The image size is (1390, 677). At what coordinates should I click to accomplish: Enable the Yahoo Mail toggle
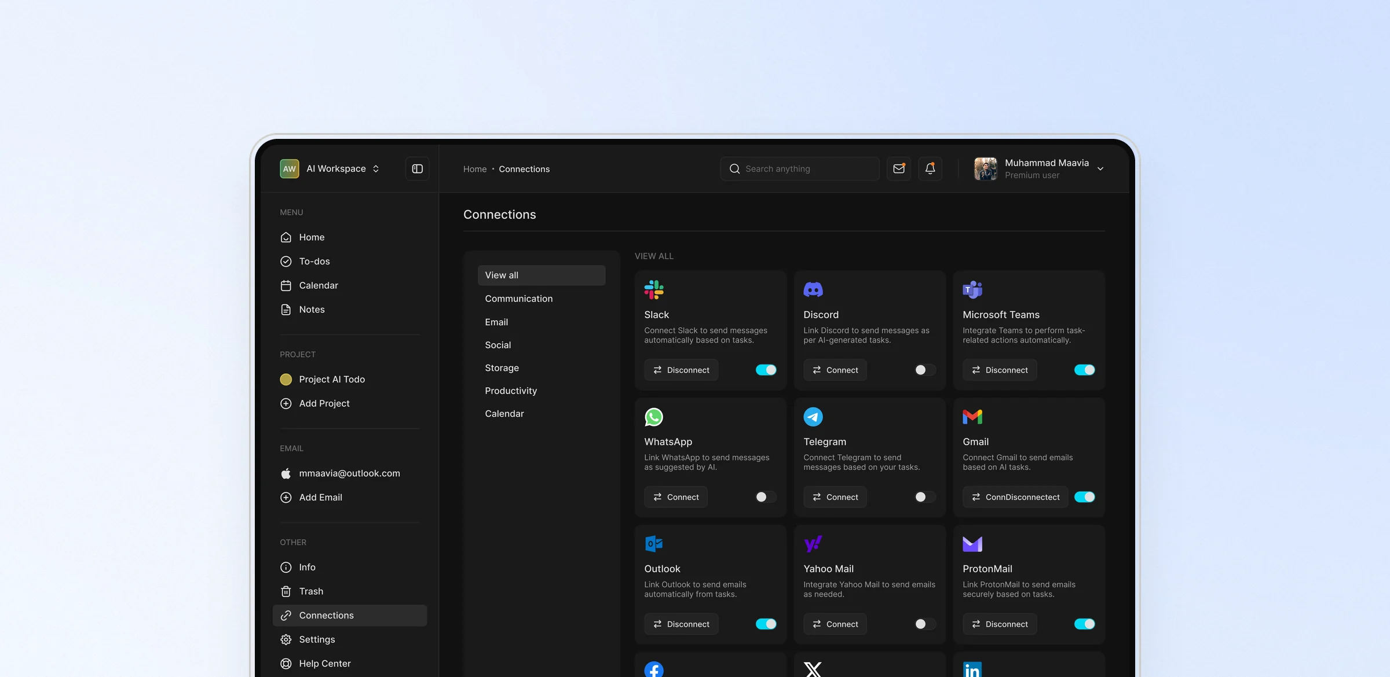926,624
